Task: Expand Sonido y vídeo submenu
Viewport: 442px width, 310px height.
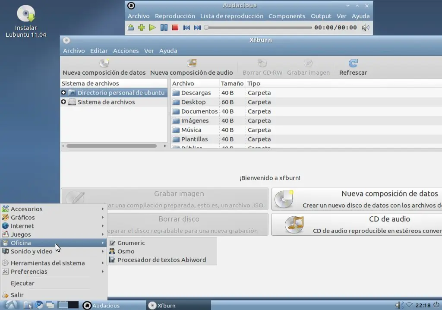Action: (54, 251)
